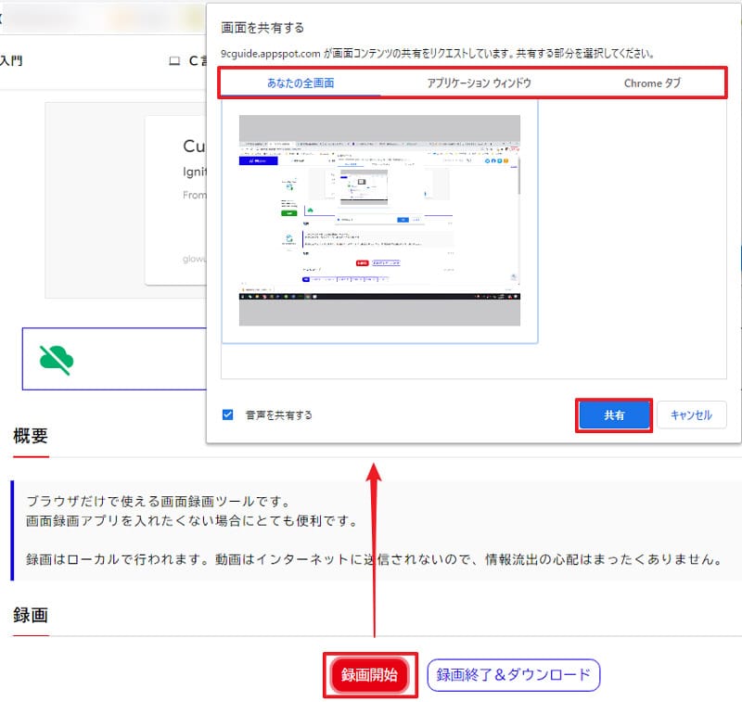This screenshot has height=702, width=742.
Task: Switch to the アプリケーション ウィンドウ tab
Action: [x=479, y=83]
